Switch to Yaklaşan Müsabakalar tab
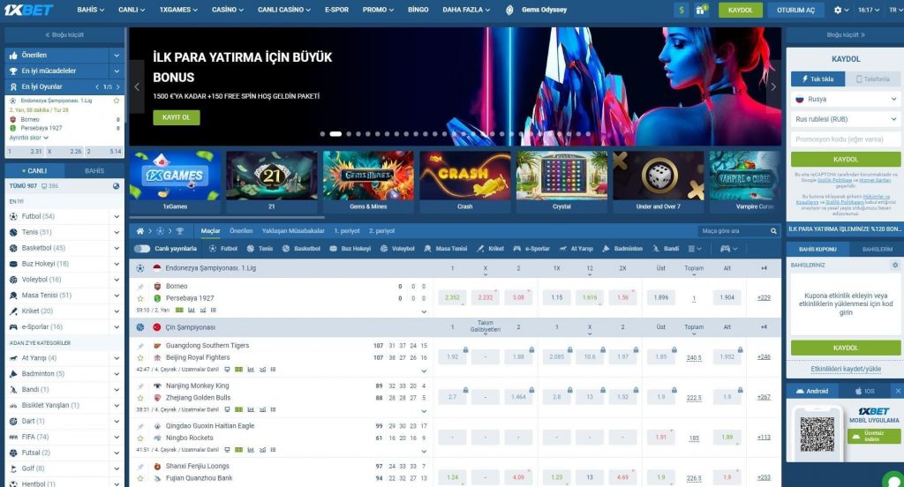 (x=293, y=231)
